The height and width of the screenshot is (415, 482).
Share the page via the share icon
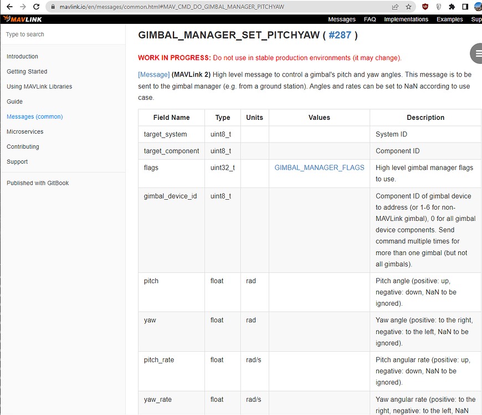(x=394, y=7)
